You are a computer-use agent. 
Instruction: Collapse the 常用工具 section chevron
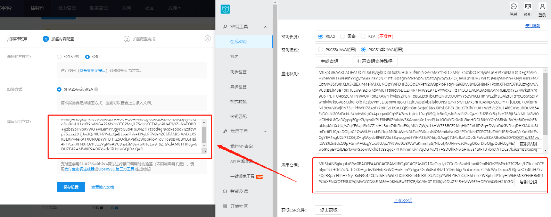(x=265, y=132)
